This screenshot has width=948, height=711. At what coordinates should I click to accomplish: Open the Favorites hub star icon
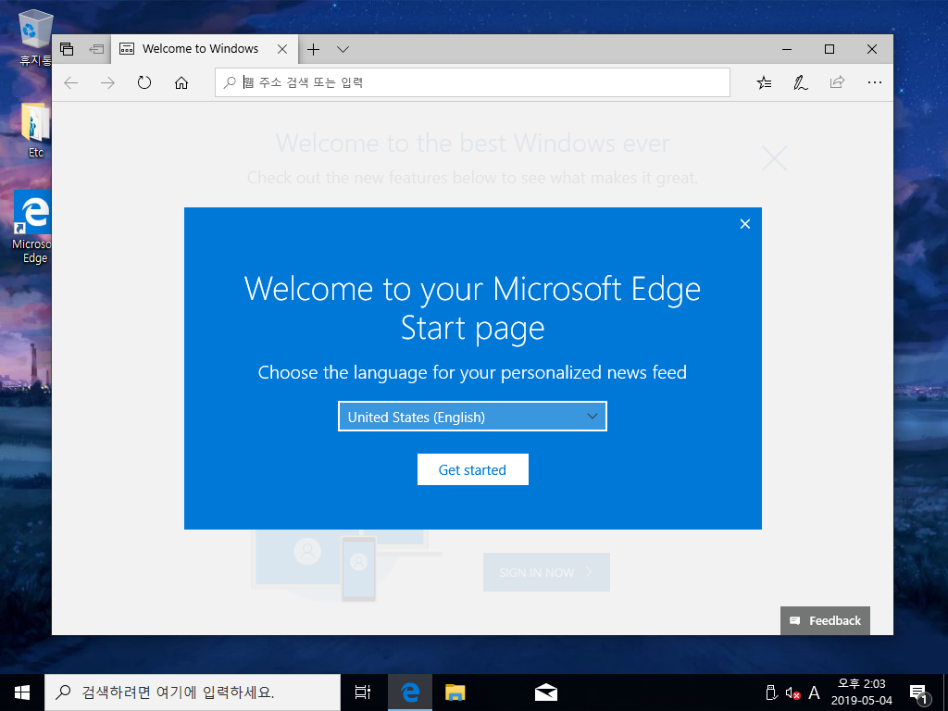764,82
